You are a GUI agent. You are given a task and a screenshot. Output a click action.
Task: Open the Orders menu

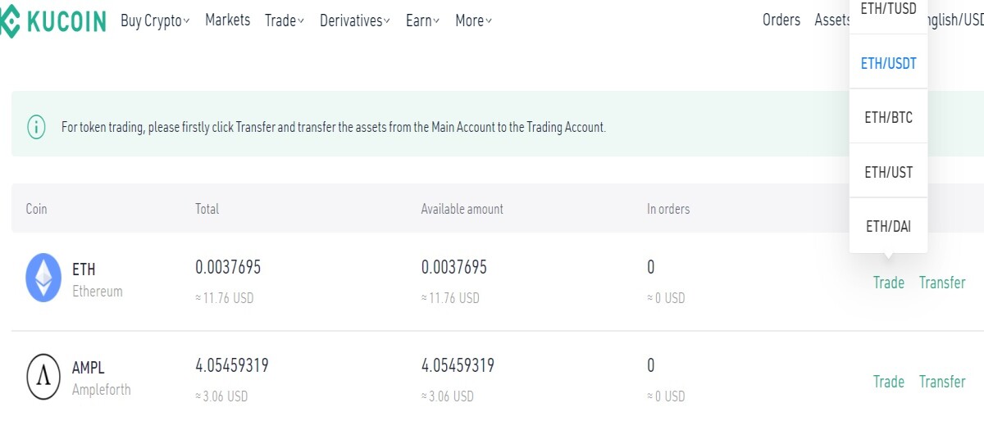pos(781,20)
